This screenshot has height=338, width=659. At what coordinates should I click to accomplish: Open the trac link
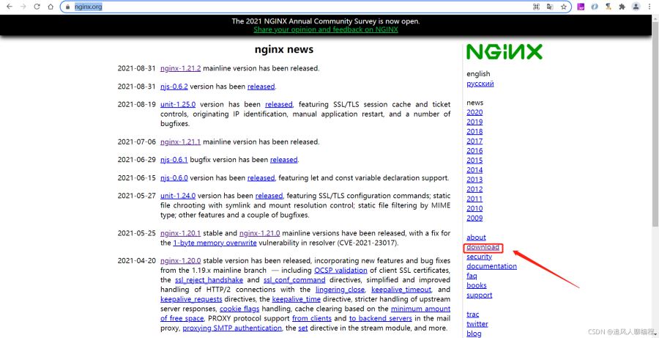[473, 315]
